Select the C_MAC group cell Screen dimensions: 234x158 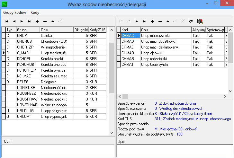tap(28, 53)
